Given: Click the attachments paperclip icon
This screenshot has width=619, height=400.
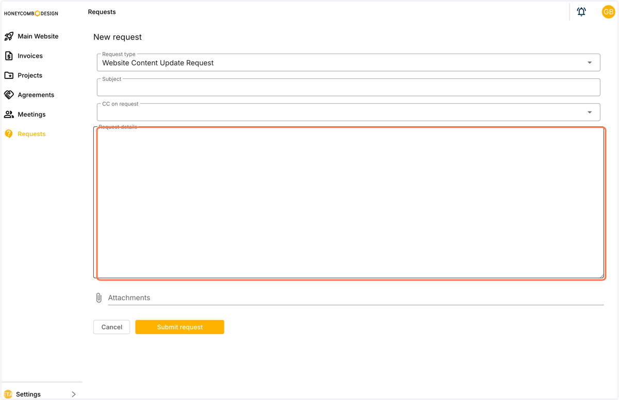Looking at the screenshot, I should 99,298.
